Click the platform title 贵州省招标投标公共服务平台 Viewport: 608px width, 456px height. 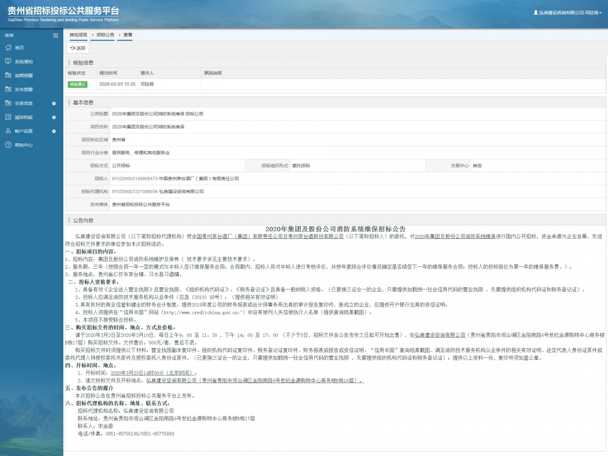pyautogui.click(x=63, y=11)
